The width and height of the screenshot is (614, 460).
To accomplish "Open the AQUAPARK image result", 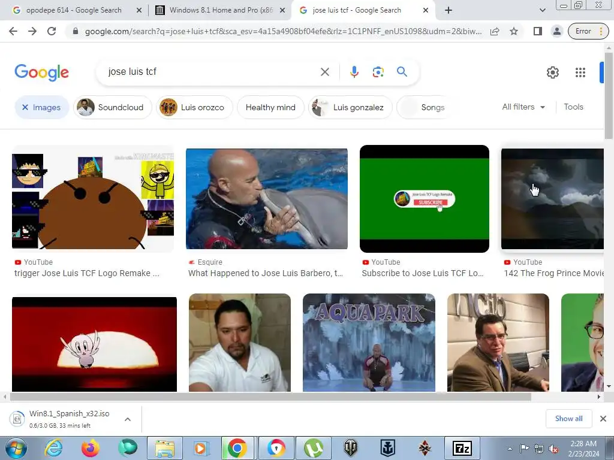I will click(369, 343).
